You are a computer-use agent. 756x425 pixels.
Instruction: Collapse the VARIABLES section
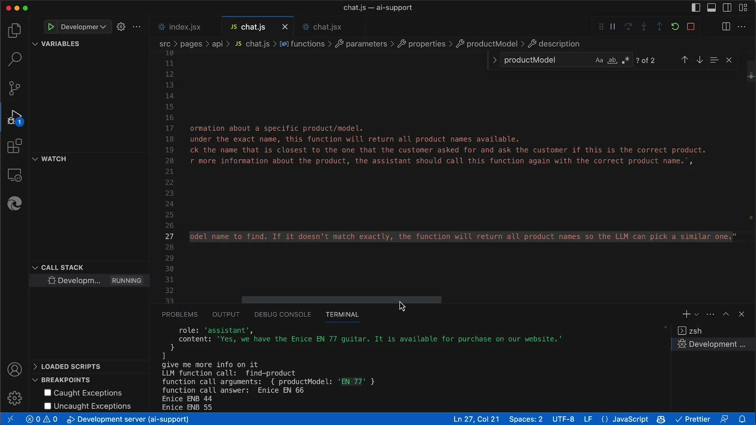89,44
